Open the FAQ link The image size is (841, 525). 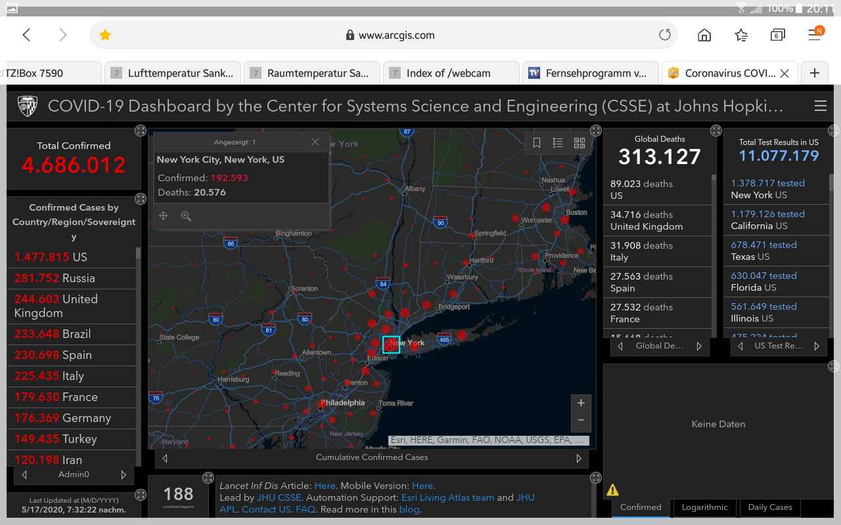click(306, 510)
